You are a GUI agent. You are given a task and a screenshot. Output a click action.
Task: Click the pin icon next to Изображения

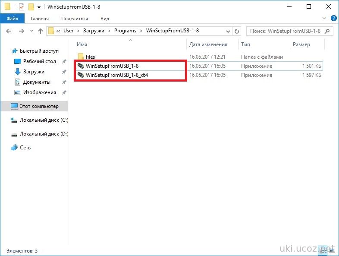click(x=64, y=93)
